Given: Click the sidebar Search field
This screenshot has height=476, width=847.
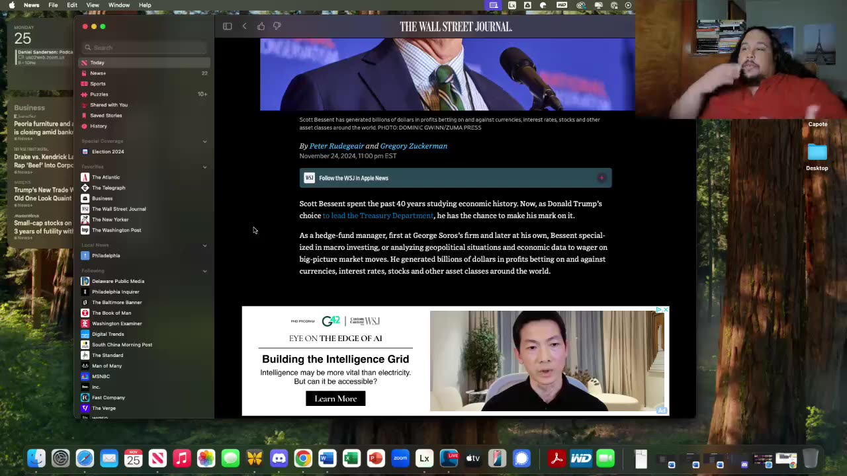Looking at the screenshot, I should coord(144,48).
